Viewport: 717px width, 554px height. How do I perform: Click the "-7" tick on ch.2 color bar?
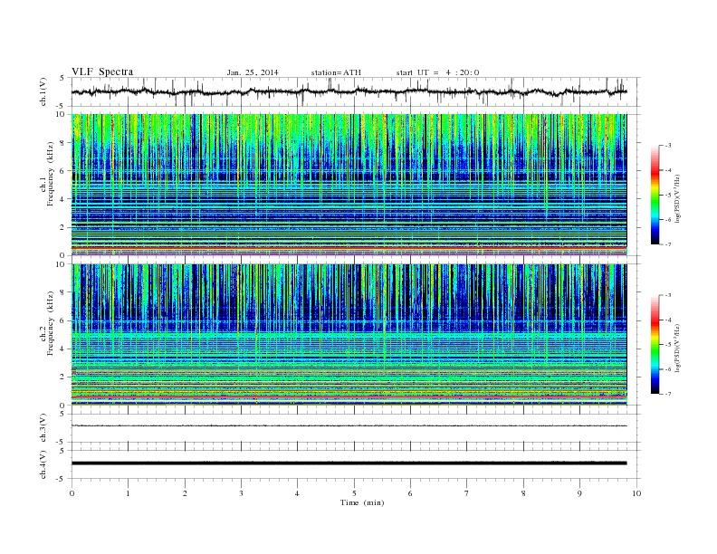(x=667, y=394)
